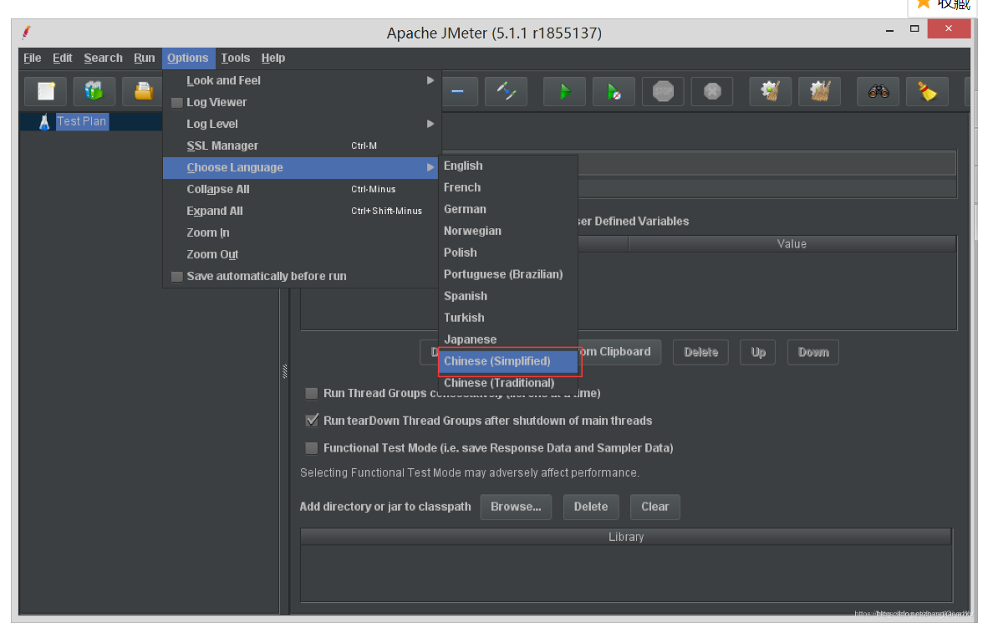The height and width of the screenshot is (633, 988).
Task: Expand the Look and Feel submenu
Action: 301,81
